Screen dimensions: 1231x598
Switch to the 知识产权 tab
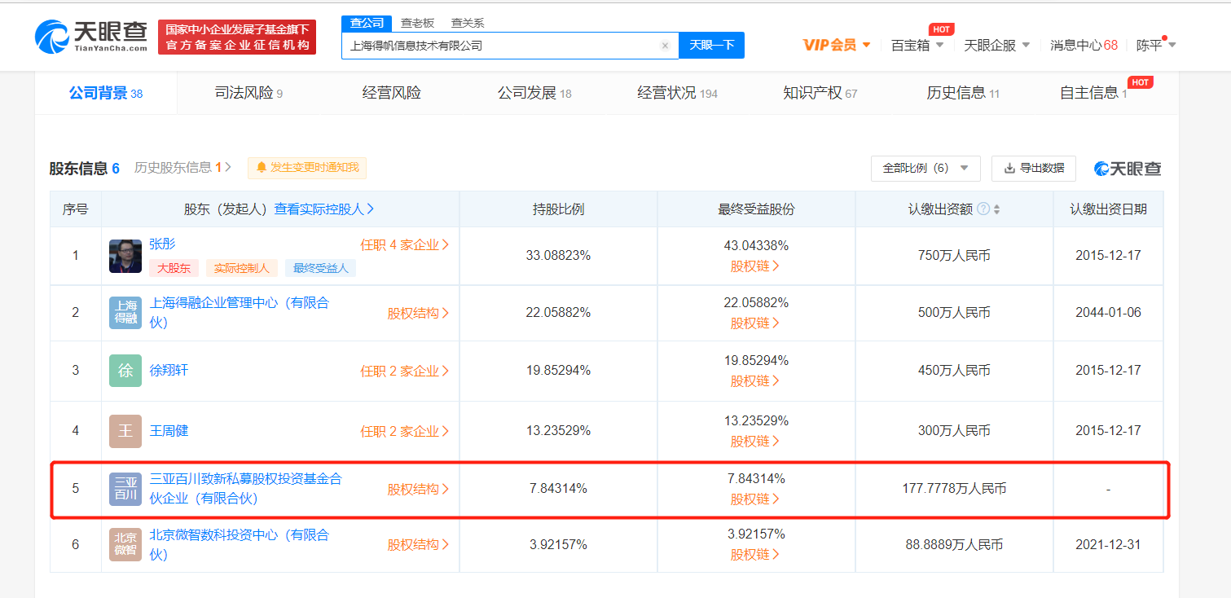(x=820, y=93)
